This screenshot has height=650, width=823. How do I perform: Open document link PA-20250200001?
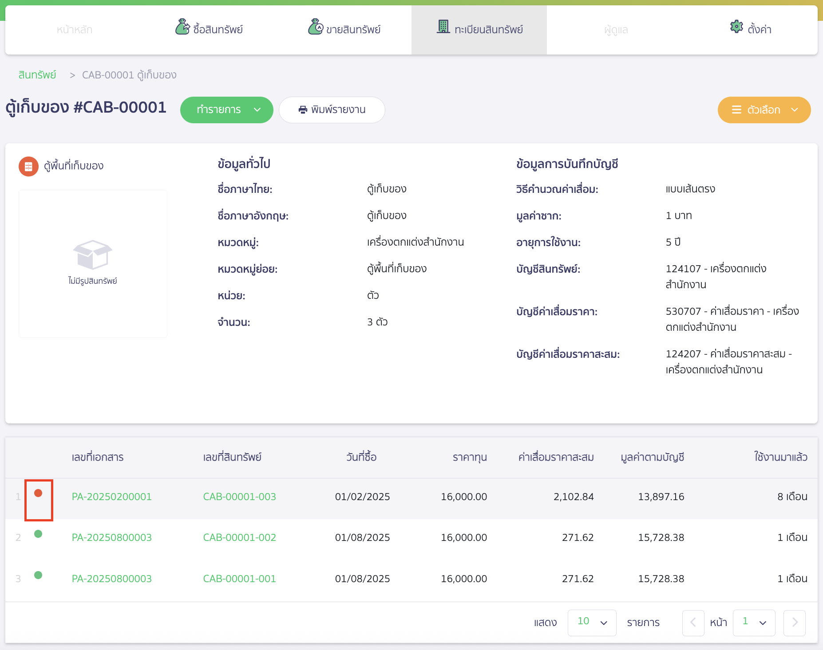click(112, 497)
